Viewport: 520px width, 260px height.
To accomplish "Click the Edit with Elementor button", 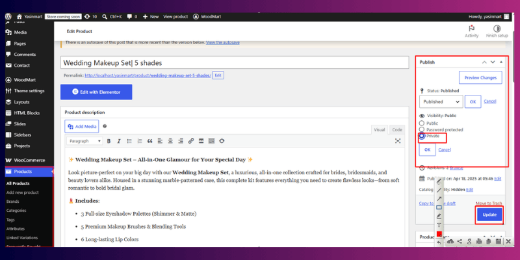I will pyautogui.click(x=96, y=92).
